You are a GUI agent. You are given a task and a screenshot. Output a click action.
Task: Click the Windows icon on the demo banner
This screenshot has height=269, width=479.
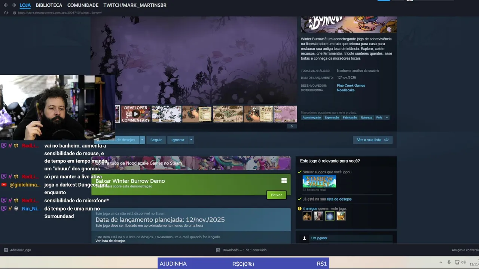tap(284, 180)
